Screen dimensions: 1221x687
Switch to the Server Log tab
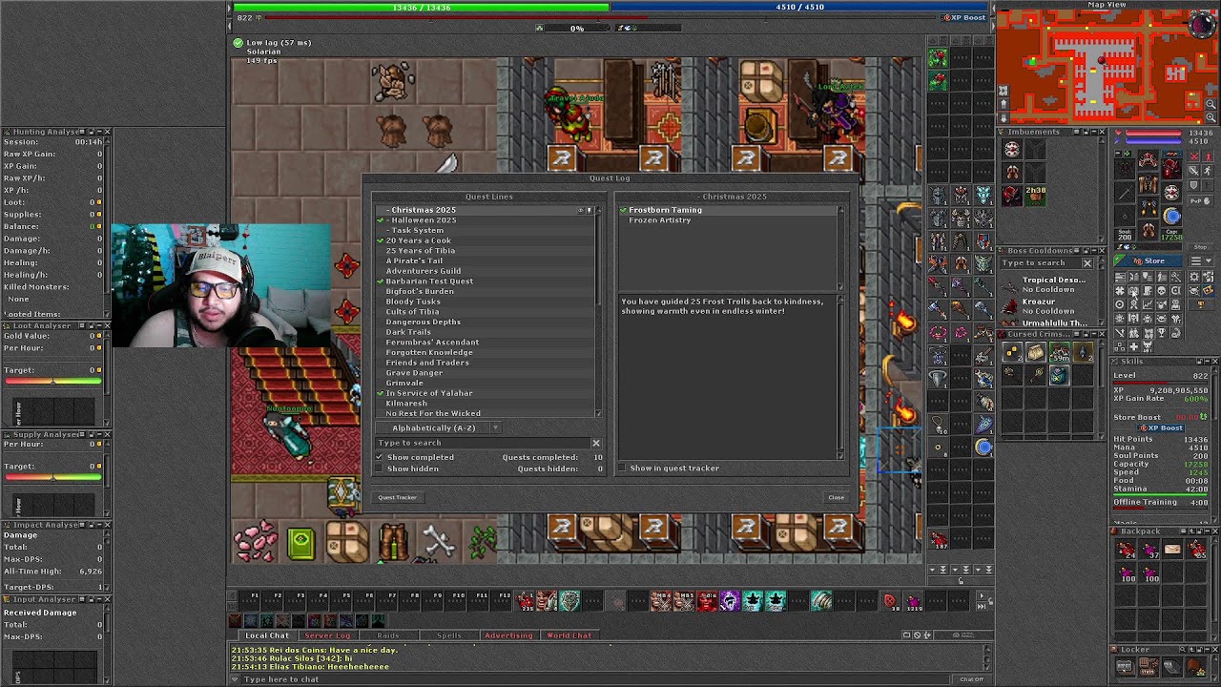coord(327,635)
